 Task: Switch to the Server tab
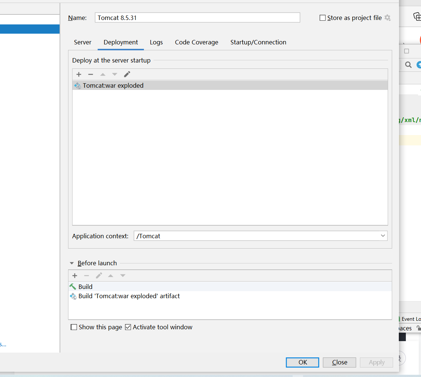[83, 42]
